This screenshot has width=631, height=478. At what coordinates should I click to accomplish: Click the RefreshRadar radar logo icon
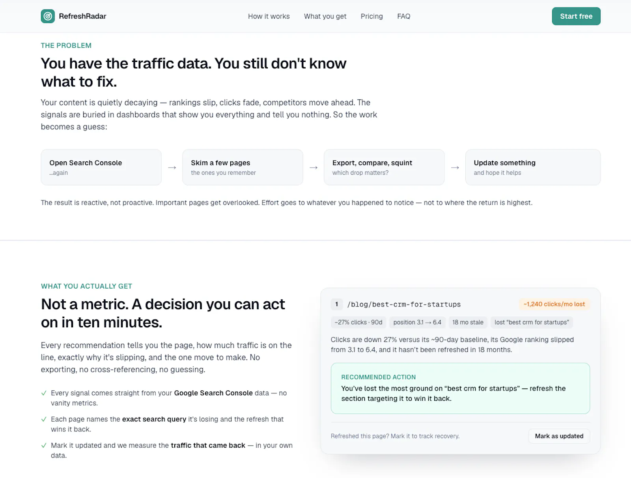48,16
